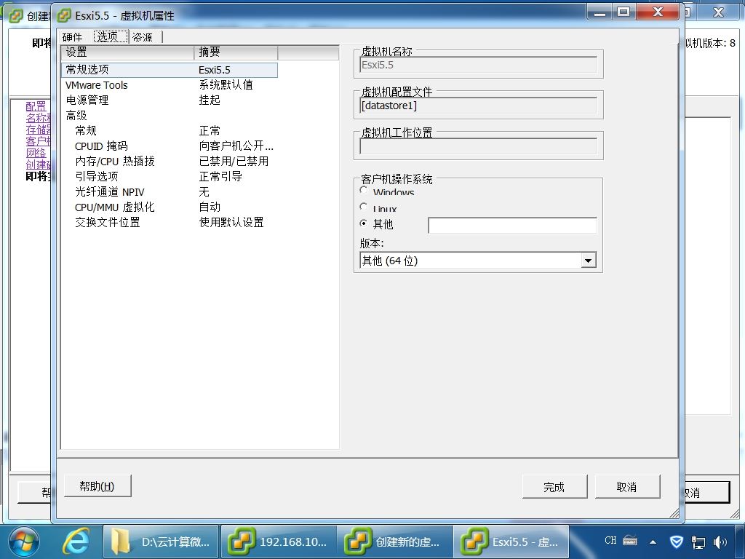This screenshot has width=745, height=559.
Task: Choose the Windows guest OS radio button
Action: point(364,191)
